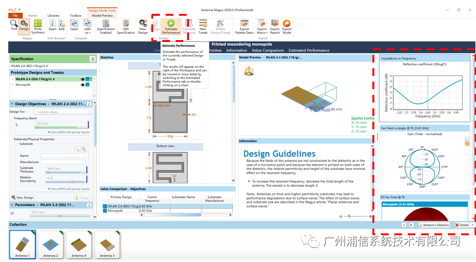Adjust the Sf parameter slider

60,216
